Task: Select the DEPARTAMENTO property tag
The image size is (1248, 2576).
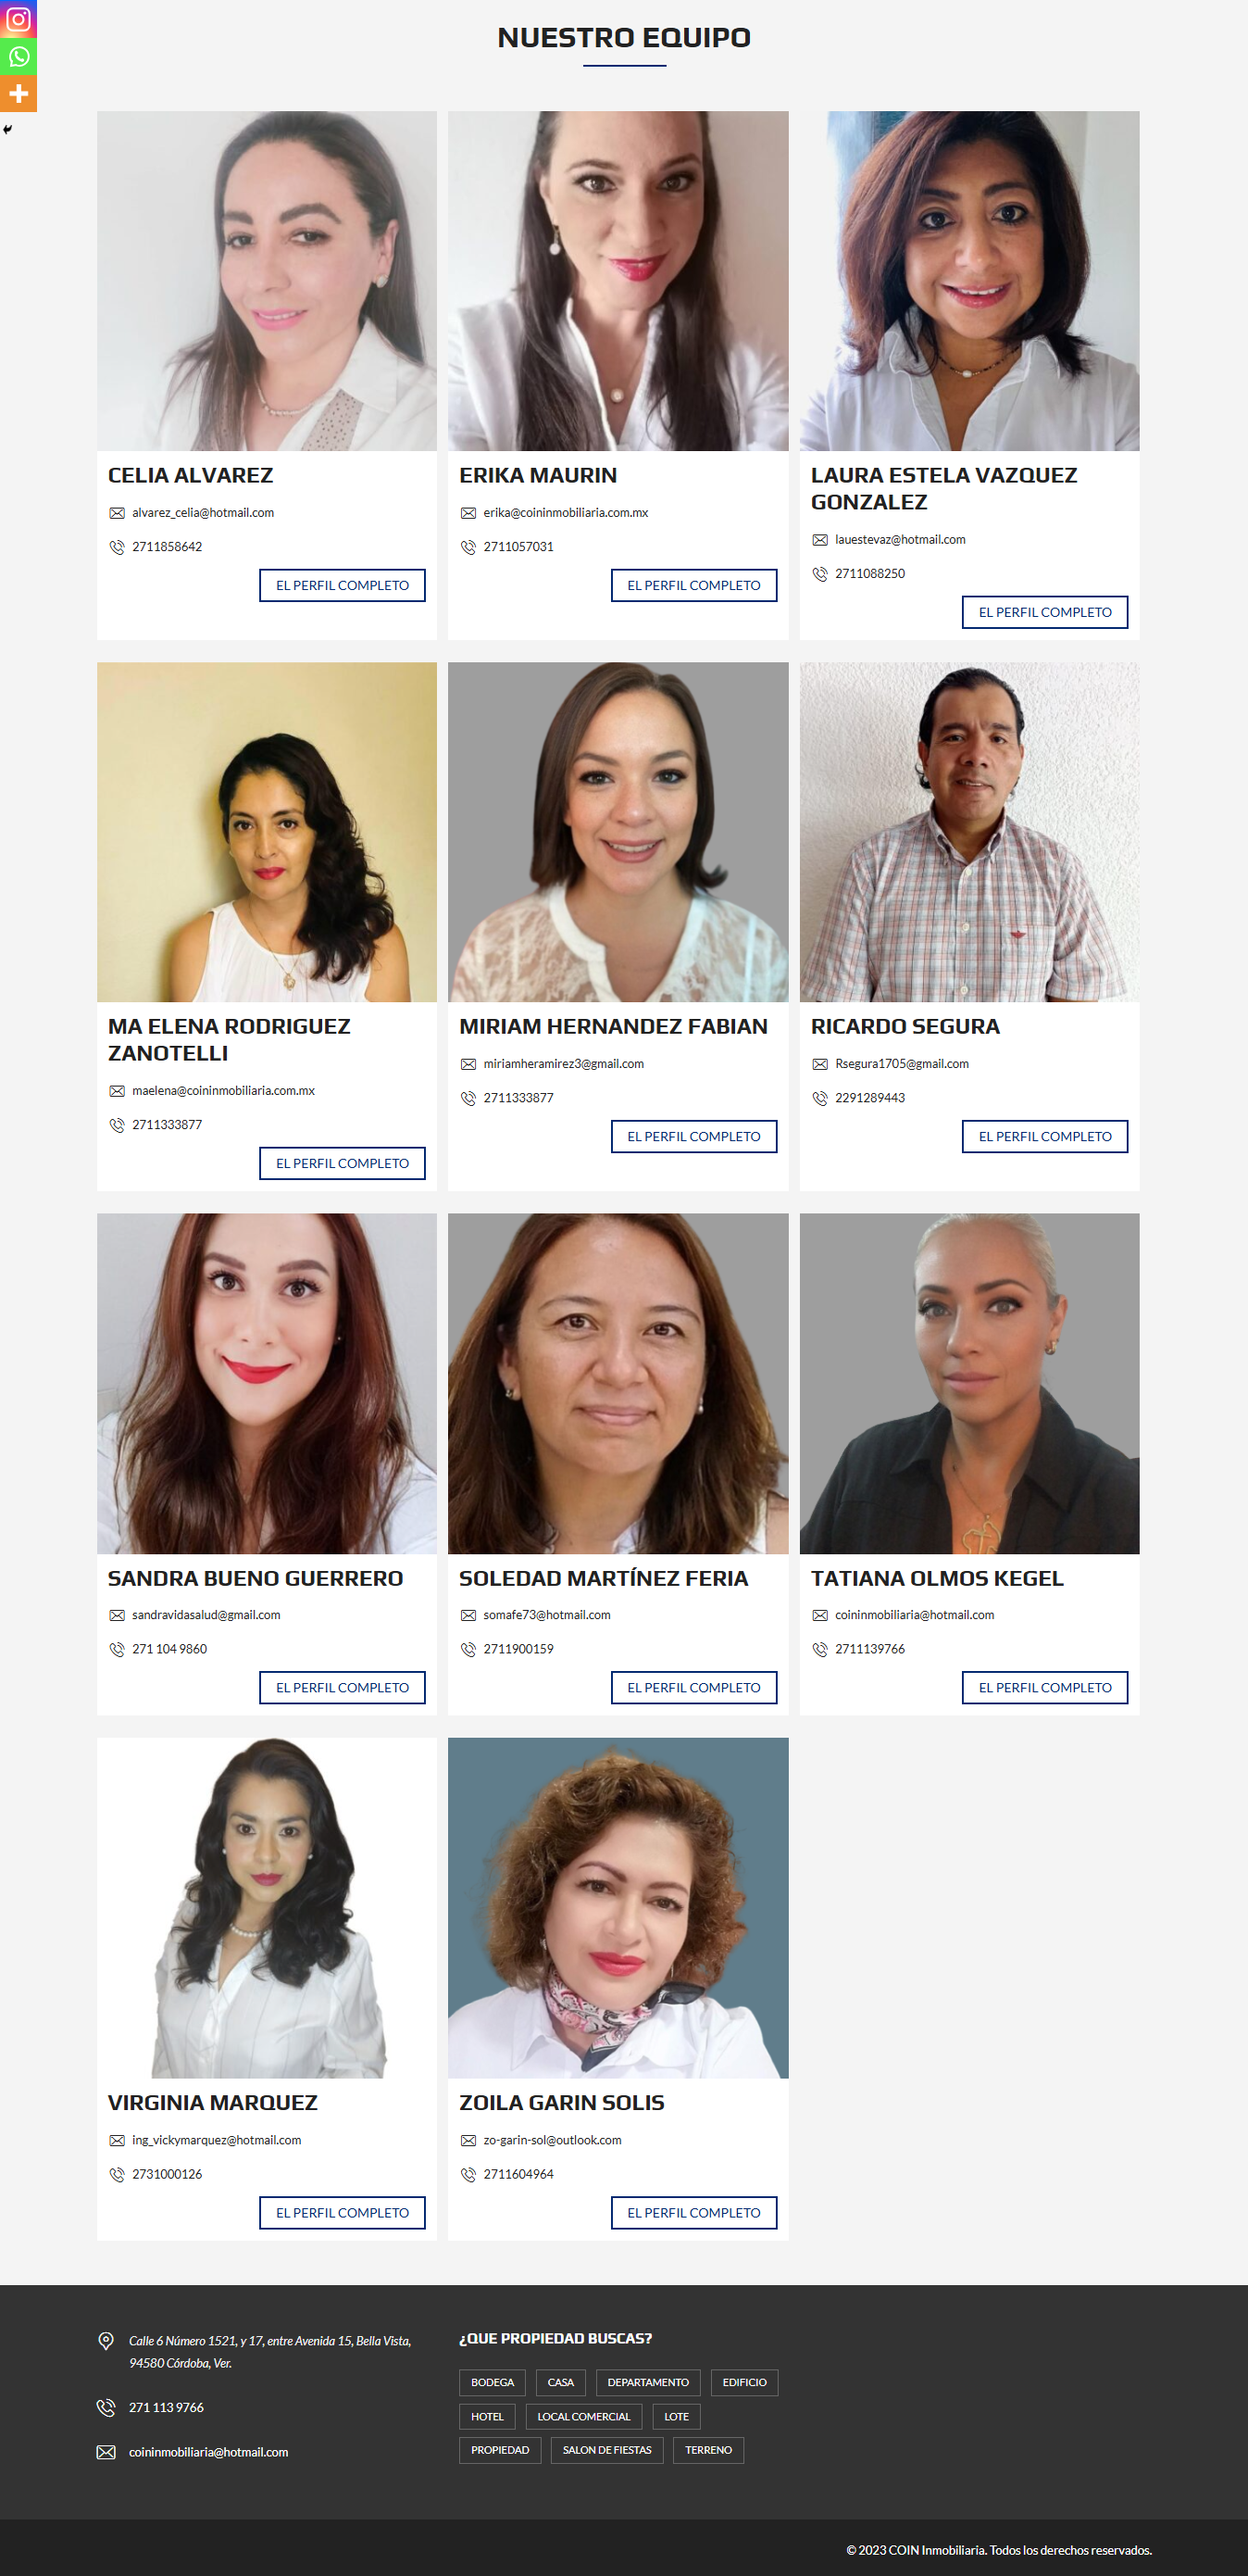Action: (648, 2382)
